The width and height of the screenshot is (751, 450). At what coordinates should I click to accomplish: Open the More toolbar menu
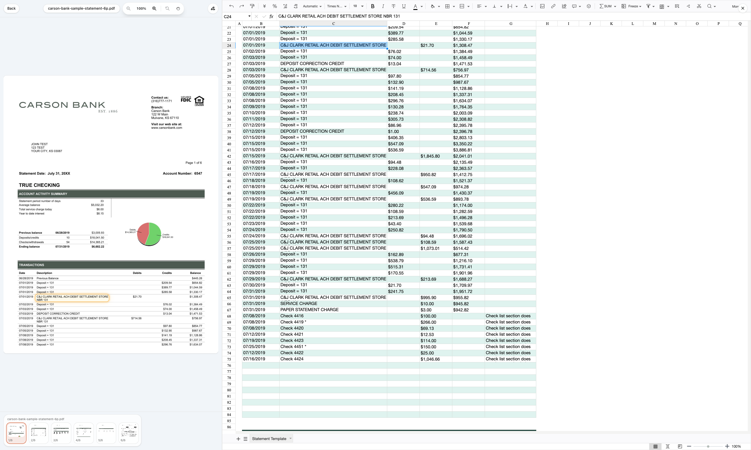point(735,6)
